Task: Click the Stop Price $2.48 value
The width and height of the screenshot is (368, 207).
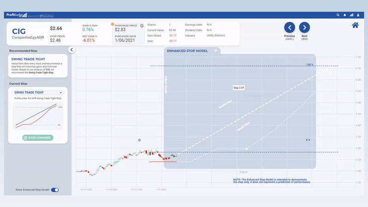Action: click(55, 40)
